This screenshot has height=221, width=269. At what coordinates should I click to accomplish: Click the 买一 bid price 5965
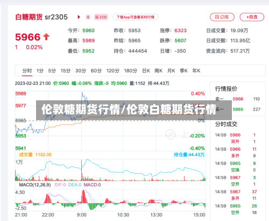[x=238, y=109]
